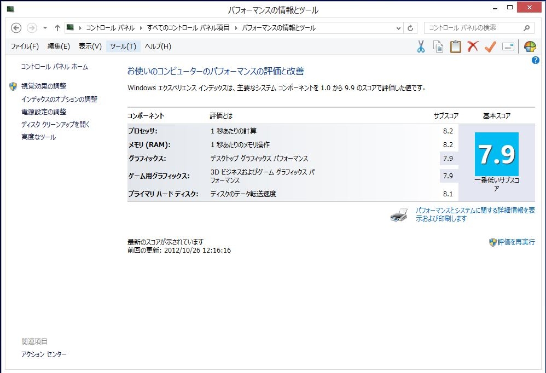Click ディスクのデータ転送速度 description
Viewport: 546px width, 373px height.
243,194
